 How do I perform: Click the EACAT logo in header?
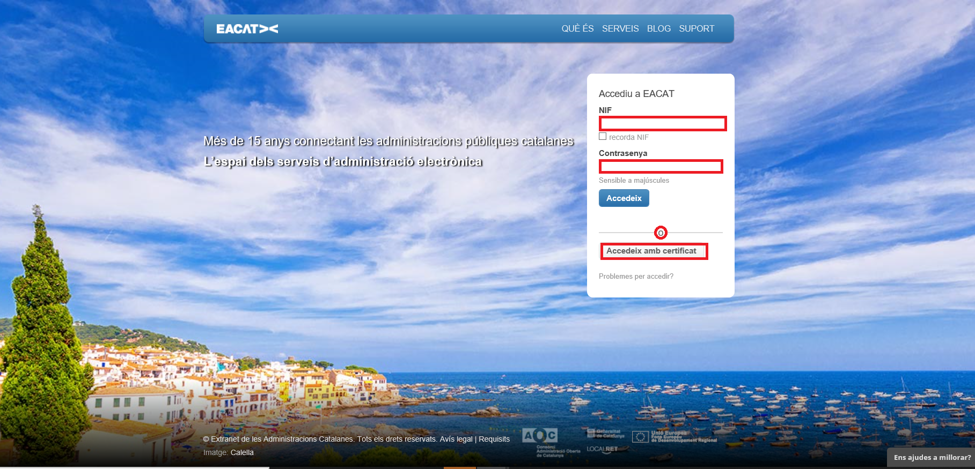pos(247,29)
